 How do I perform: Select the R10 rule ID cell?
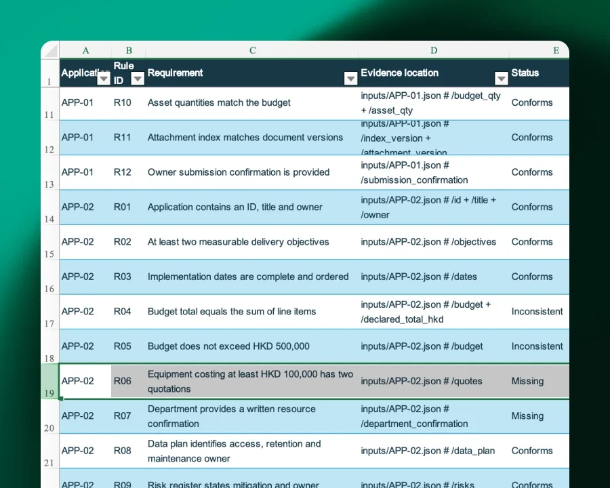(128, 103)
